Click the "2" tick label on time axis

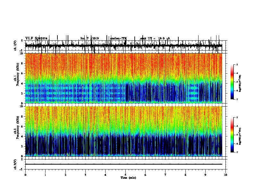(65, 175)
